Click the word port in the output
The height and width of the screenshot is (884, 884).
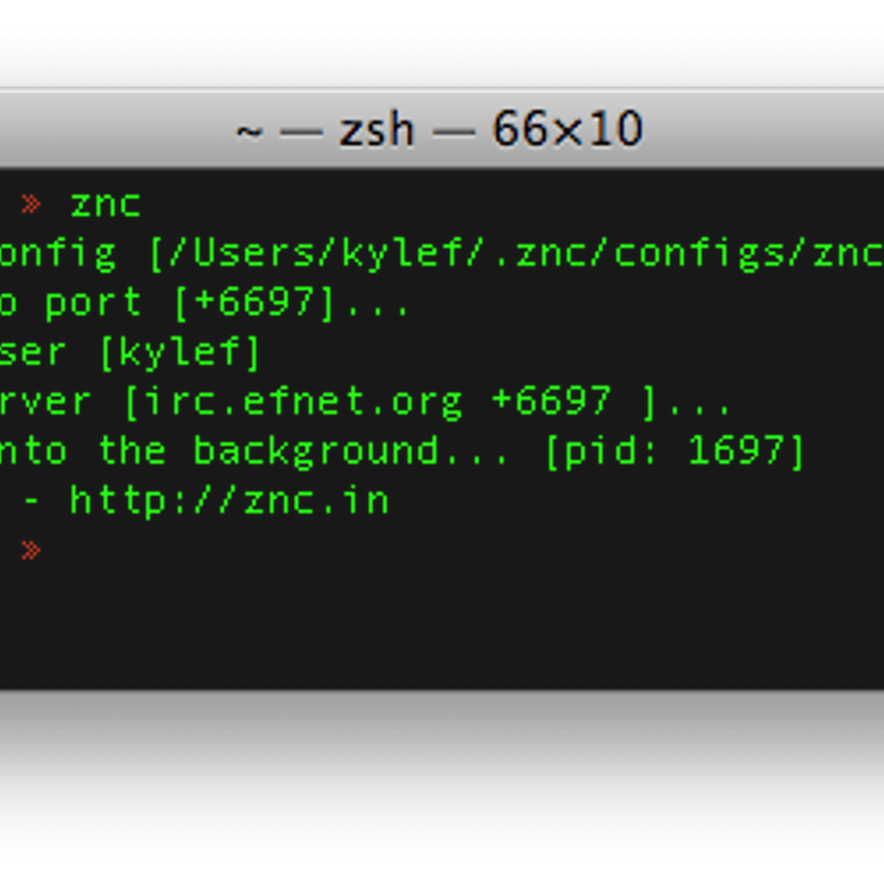pos(93,304)
